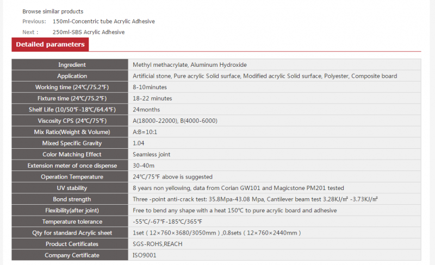Image resolution: width=435 pixels, height=265 pixels.
Task: Click 'Extension meter of once dispense' header
Action: (70, 166)
